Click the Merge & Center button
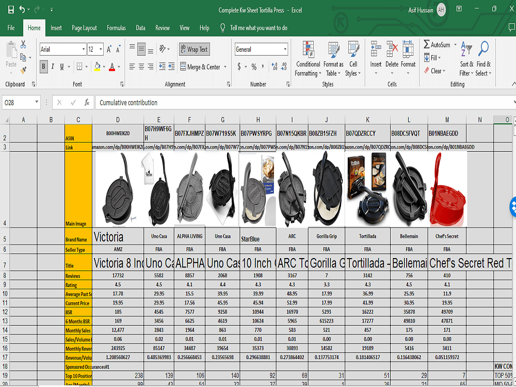 [x=200, y=67]
